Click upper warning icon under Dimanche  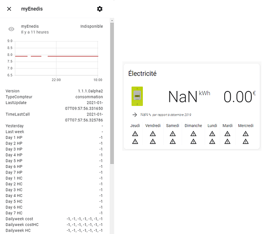(193, 134)
